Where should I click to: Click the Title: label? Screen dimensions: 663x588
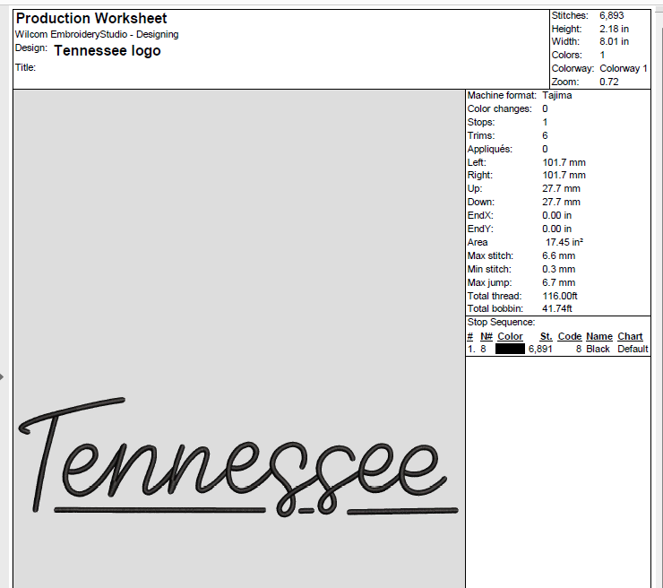click(x=25, y=67)
